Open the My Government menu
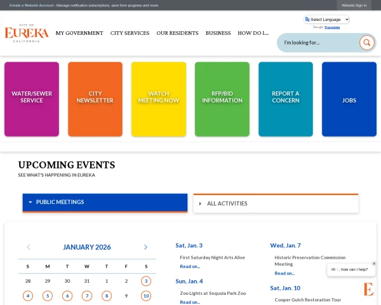The image size is (381, 305). 79,33
